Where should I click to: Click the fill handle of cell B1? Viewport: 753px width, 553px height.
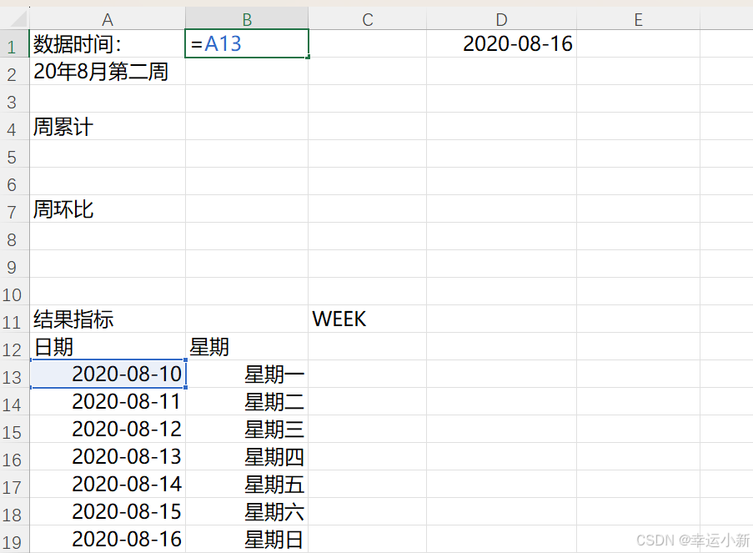tap(308, 58)
